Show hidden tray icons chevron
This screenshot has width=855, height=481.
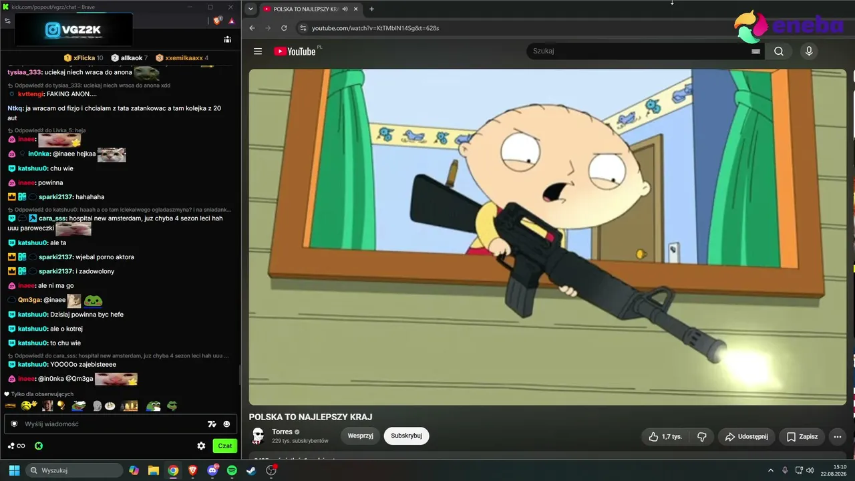click(770, 470)
